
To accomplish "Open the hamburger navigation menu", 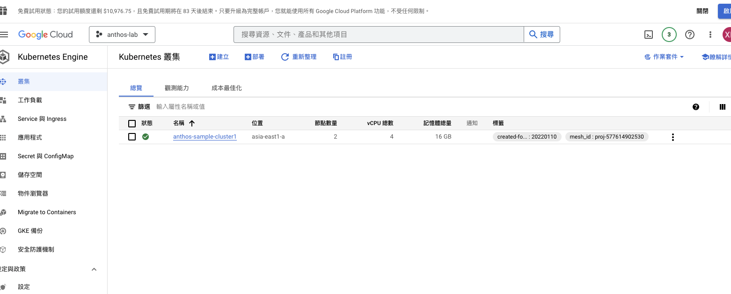I will coord(4,35).
